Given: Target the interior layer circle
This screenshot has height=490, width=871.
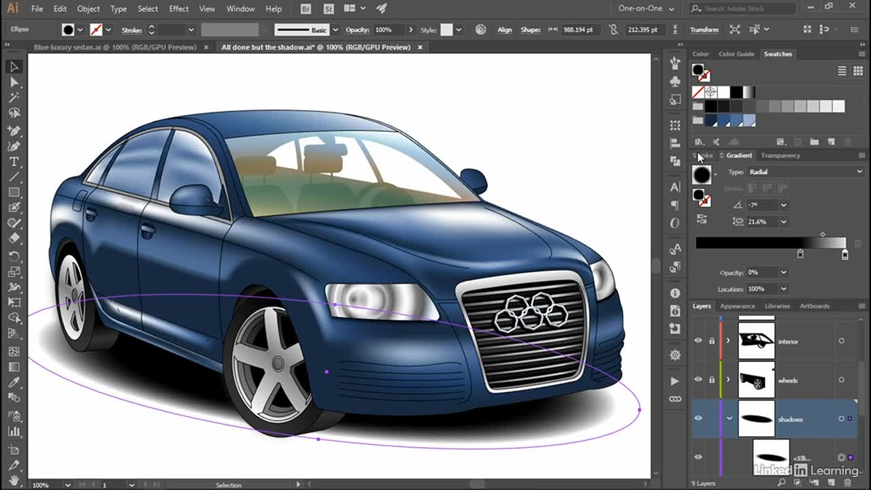Looking at the screenshot, I should click(x=842, y=341).
